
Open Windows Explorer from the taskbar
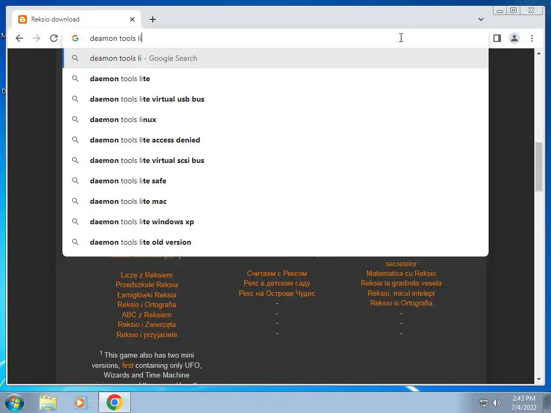coord(48,402)
